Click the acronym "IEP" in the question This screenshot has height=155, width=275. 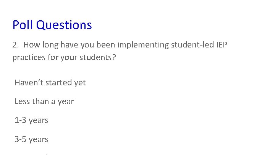(222, 45)
